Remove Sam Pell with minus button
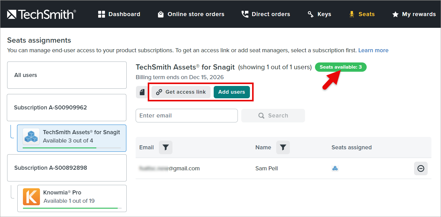The width and height of the screenshot is (441, 217). [421, 168]
